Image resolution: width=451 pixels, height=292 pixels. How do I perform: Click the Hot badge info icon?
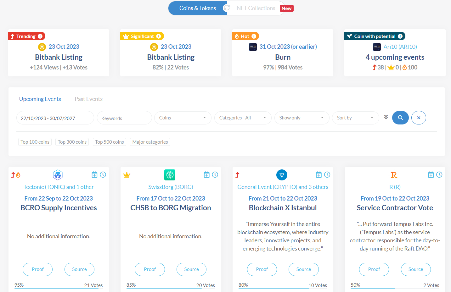click(x=254, y=36)
